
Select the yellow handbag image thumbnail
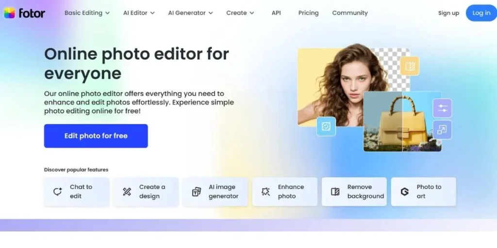point(402,121)
